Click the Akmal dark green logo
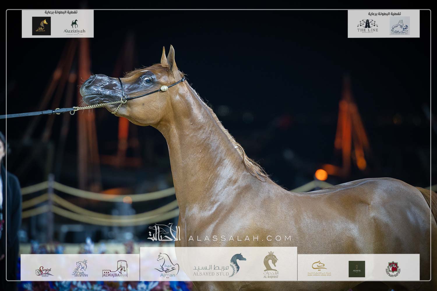 point(357,269)
